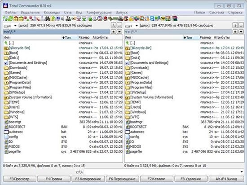
Task: Open the Команды menu
Action: [52, 12]
